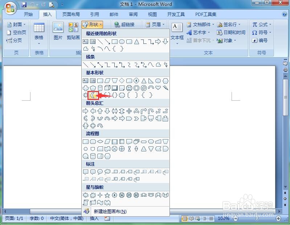Viewport: 290px width, 225px height.
Task: Insert a 空白页 blank page
Action: coord(16,33)
